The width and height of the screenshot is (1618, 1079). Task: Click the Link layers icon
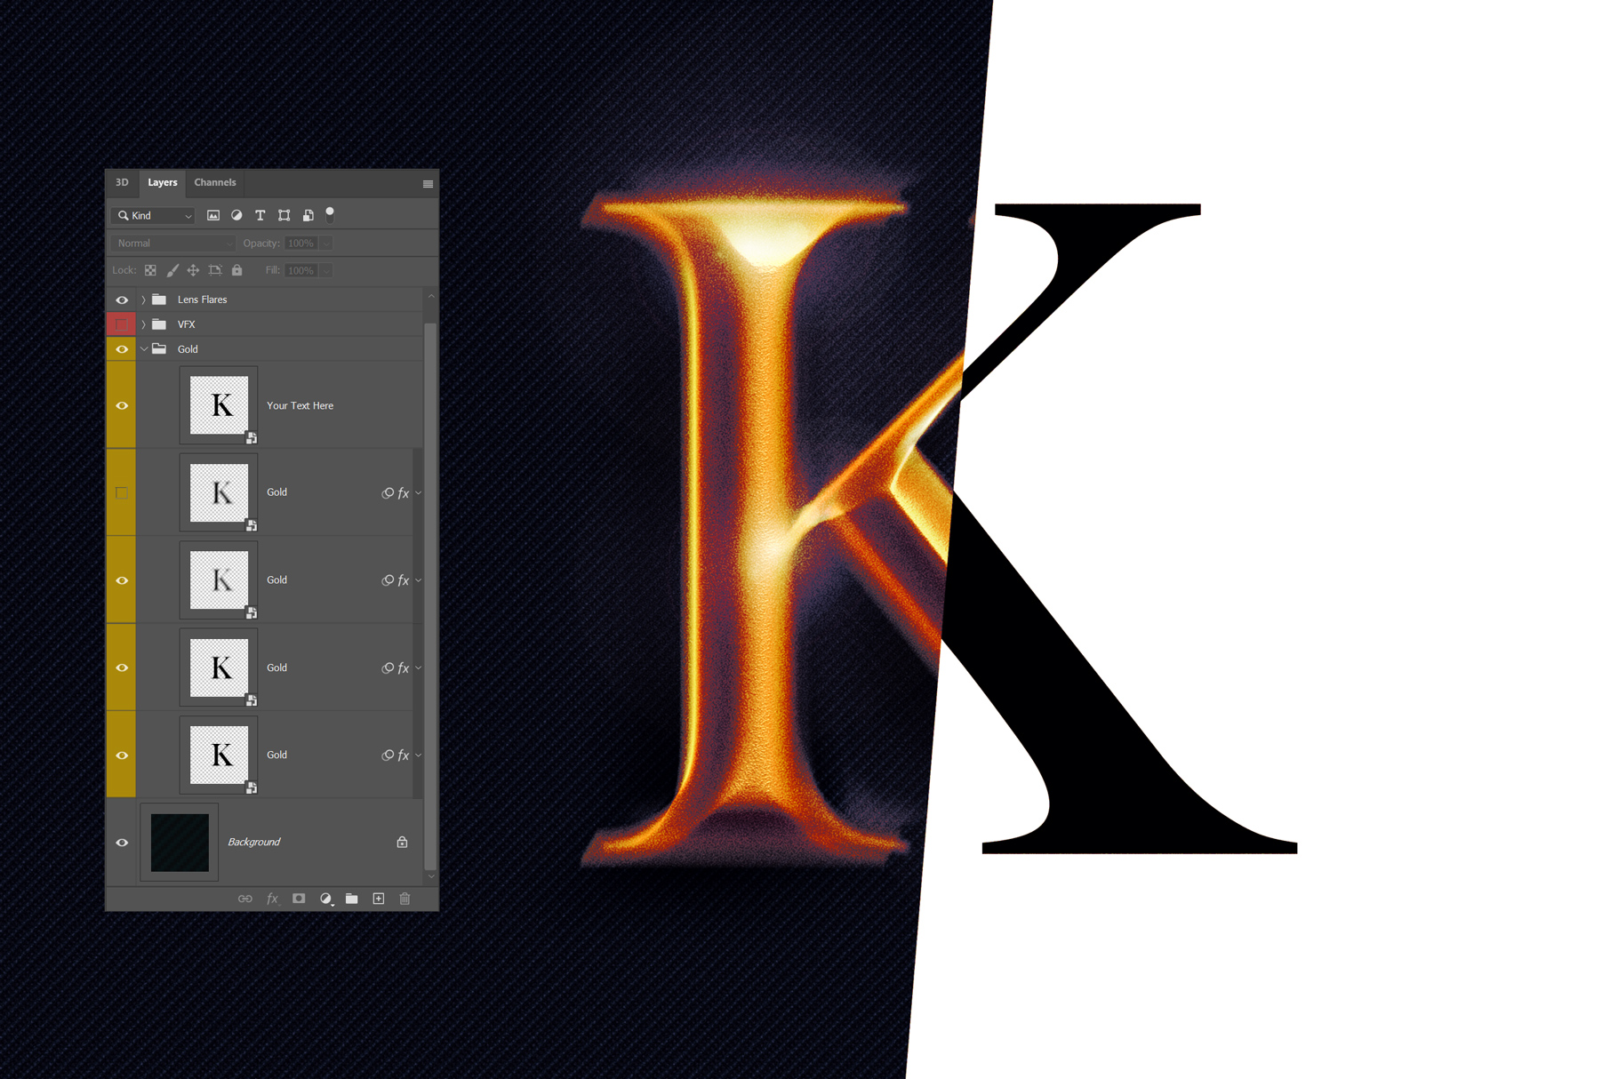244,899
